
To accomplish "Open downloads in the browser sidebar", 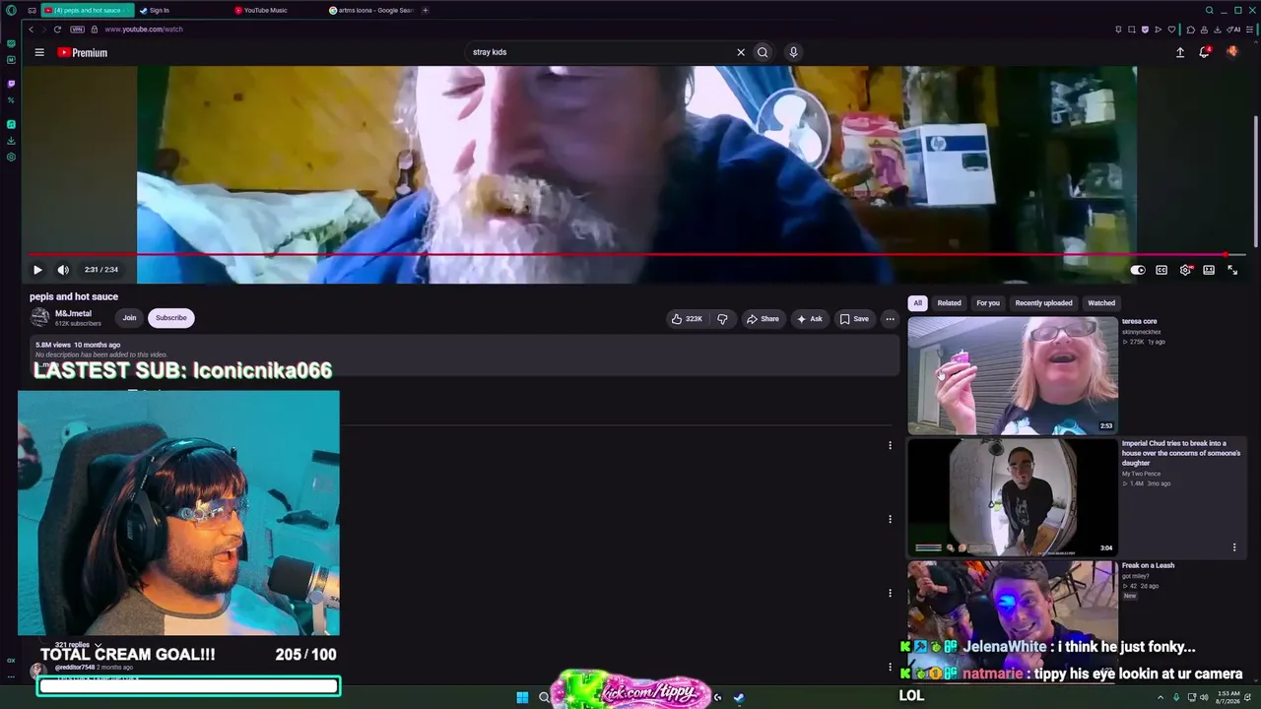I will 11,141.
